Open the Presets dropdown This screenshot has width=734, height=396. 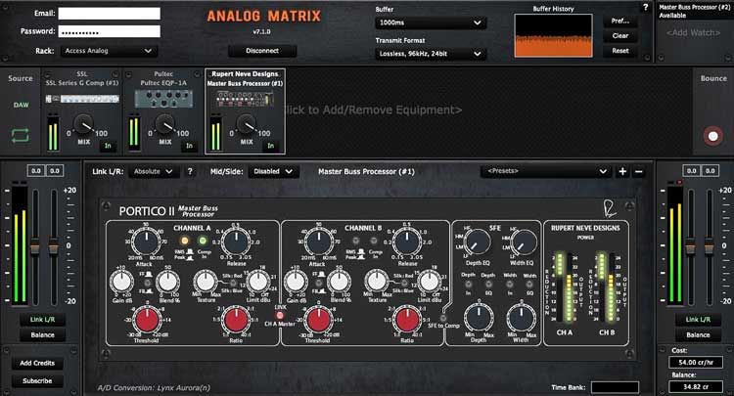545,171
